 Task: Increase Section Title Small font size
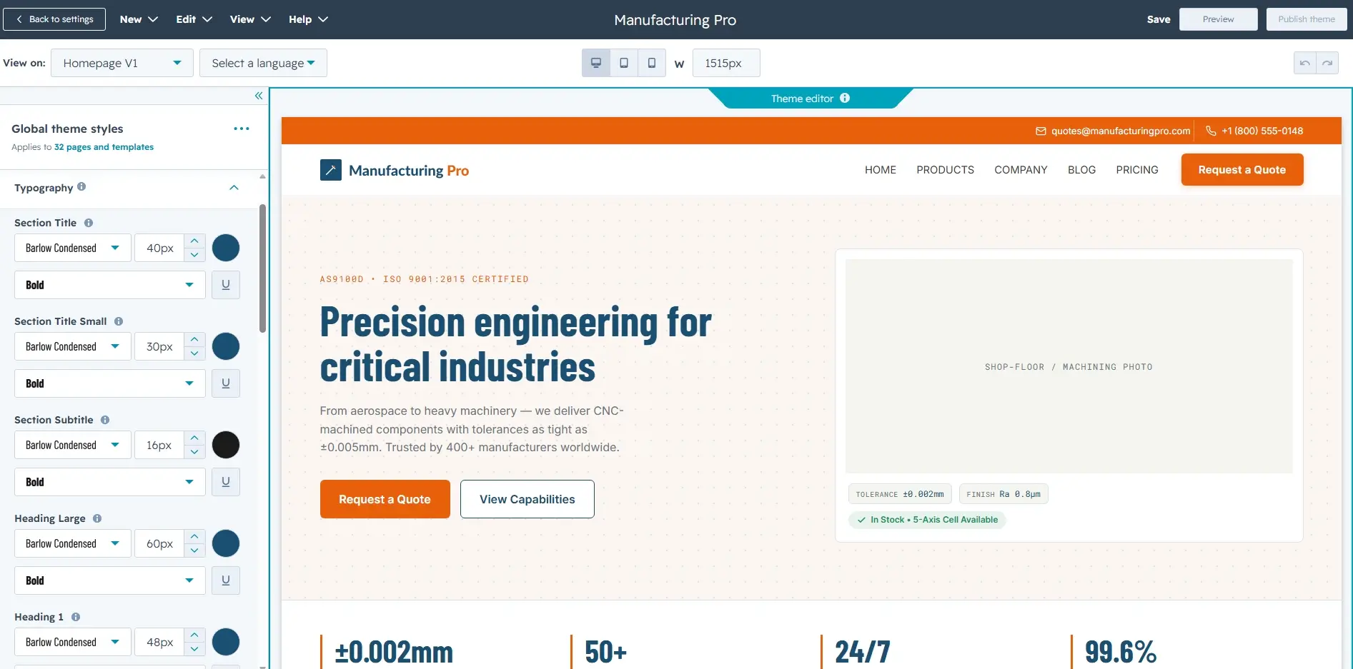[x=194, y=340]
